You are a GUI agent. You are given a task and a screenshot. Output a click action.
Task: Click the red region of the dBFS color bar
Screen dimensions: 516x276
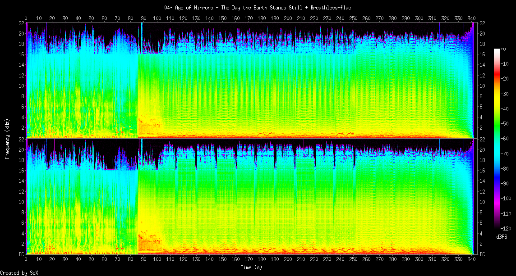click(x=497, y=80)
